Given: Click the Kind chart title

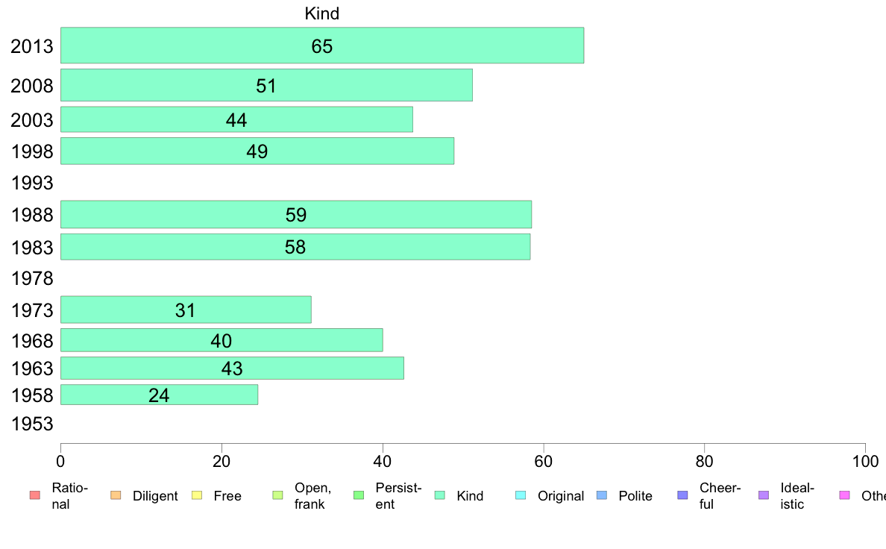Looking at the screenshot, I should (x=322, y=13).
